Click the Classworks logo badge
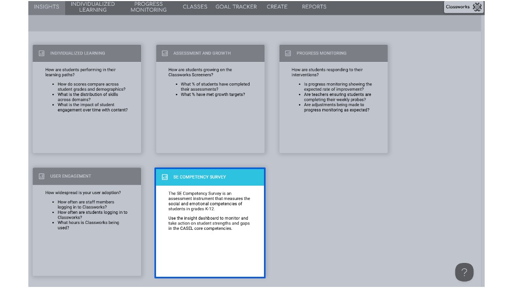 [464, 7]
